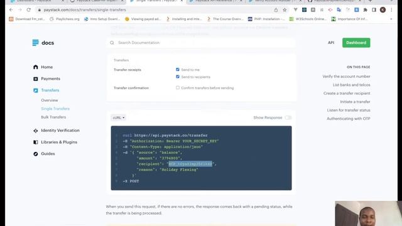
Task: Click the Payments icon in sidebar
Action: coord(36,79)
